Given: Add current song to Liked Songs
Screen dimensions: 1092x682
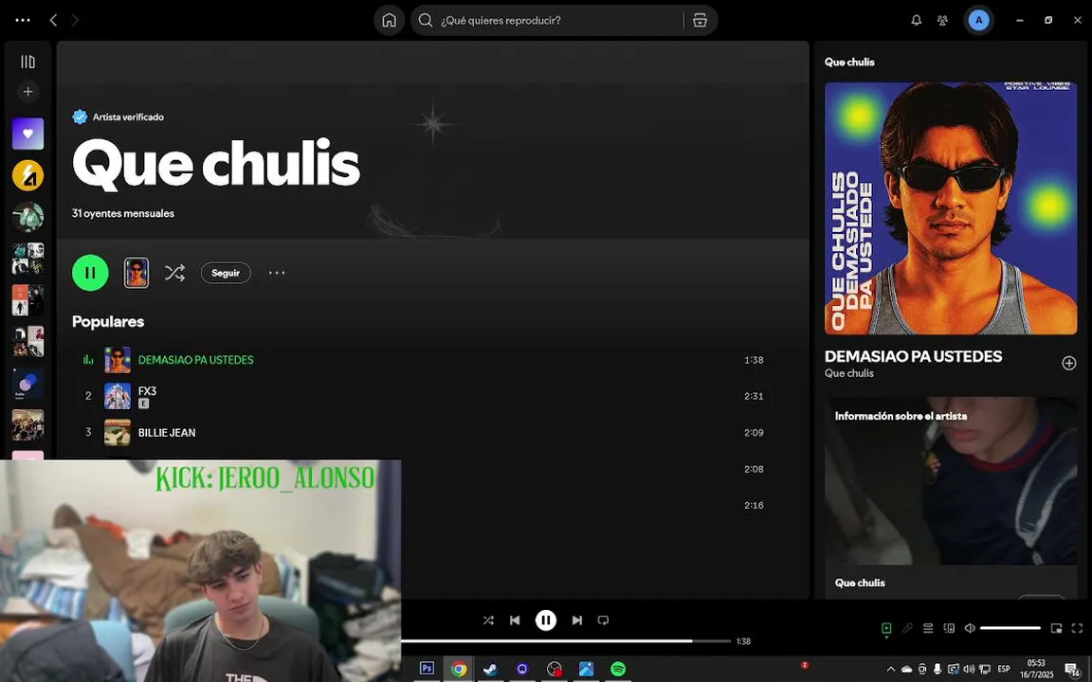Looking at the screenshot, I should click(1069, 364).
